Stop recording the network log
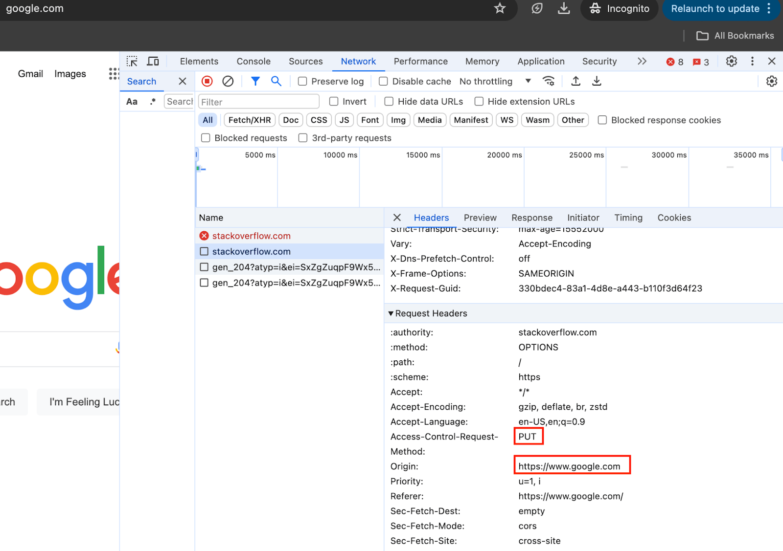Screen dimensions: 783x551 (207, 81)
